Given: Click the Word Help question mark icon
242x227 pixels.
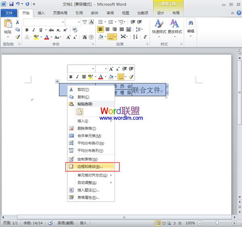Looking at the screenshot, I should [239, 13].
